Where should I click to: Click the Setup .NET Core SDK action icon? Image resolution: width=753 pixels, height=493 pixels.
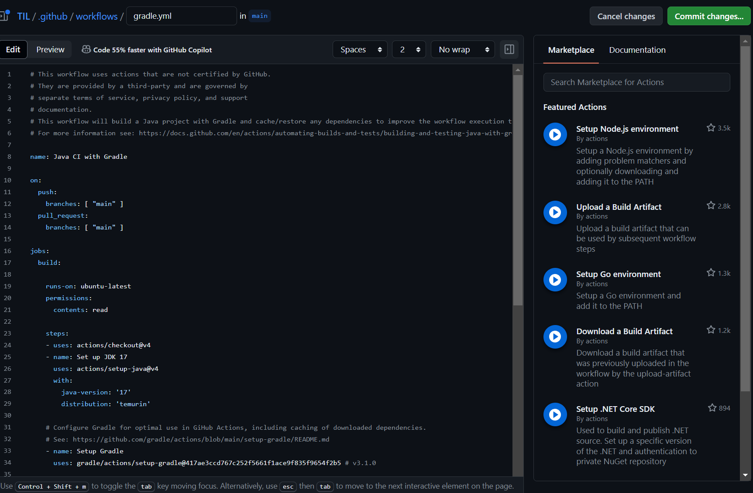[555, 414]
